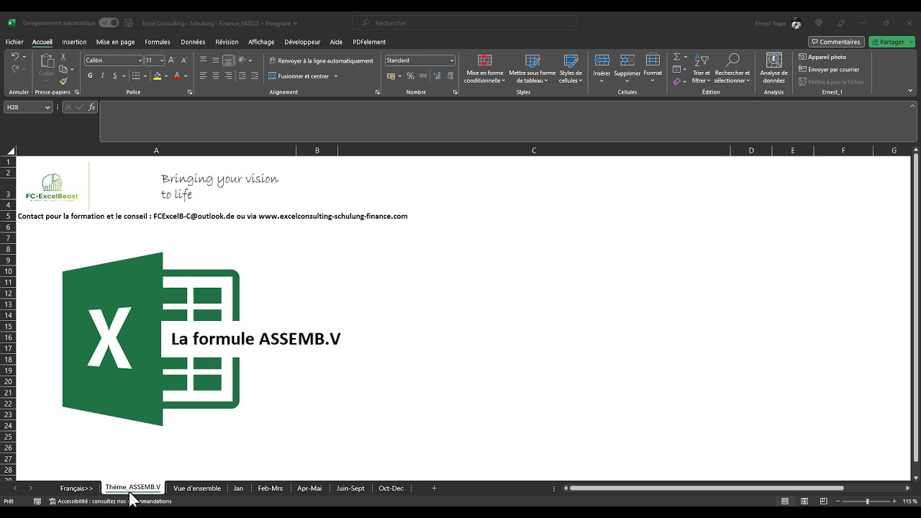
Task: Align cell content to the top
Action: [203, 60]
